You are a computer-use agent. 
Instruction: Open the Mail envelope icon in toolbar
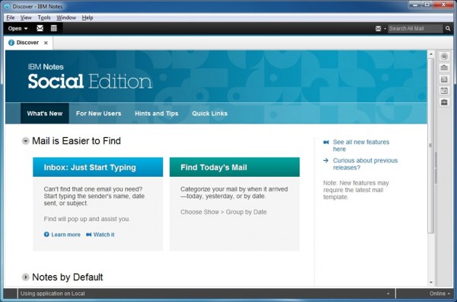point(40,28)
